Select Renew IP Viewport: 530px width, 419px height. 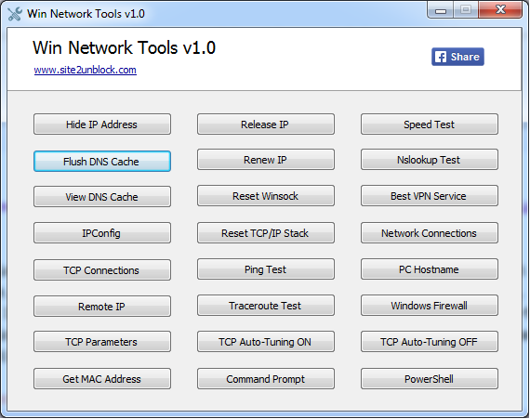click(266, 160)
